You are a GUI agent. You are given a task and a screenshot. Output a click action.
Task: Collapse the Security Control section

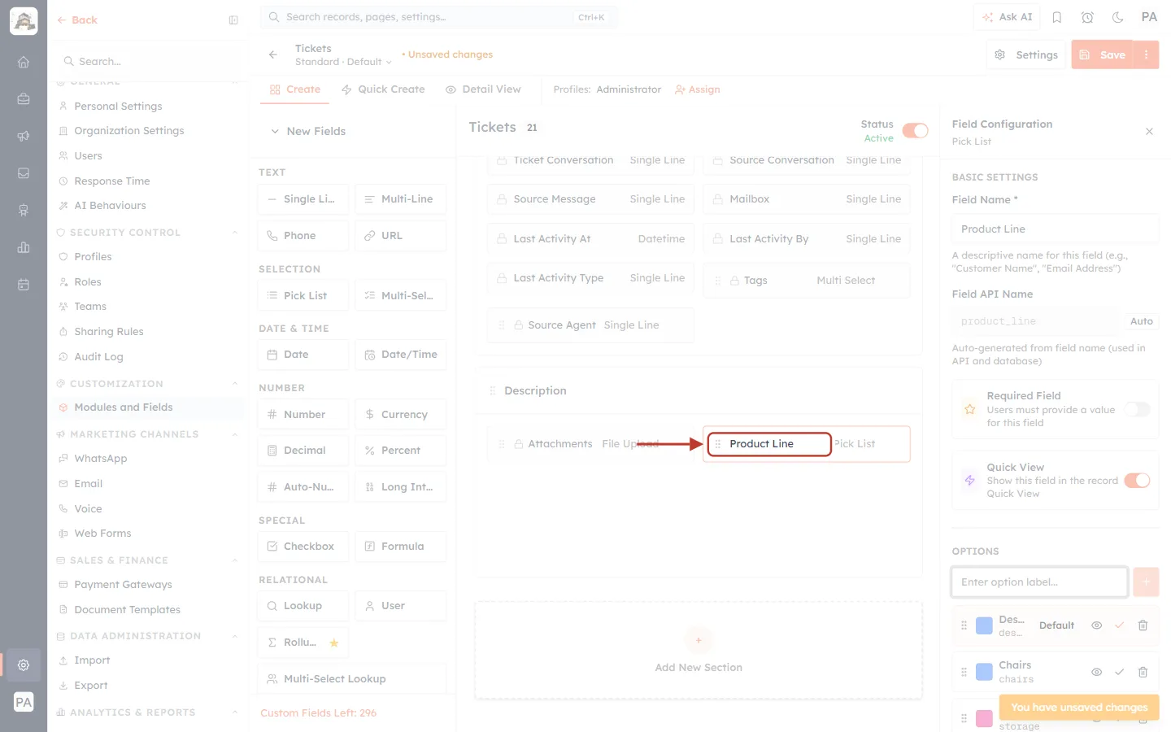tap(235, 233)
